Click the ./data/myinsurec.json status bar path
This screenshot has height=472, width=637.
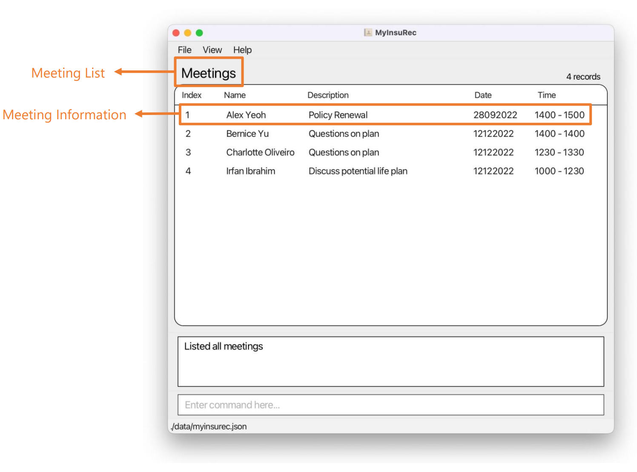point(209,426)
